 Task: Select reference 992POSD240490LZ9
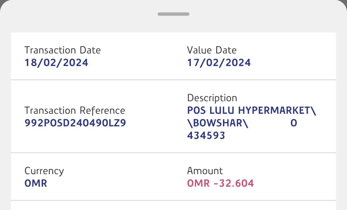click(x=75, y=123)
